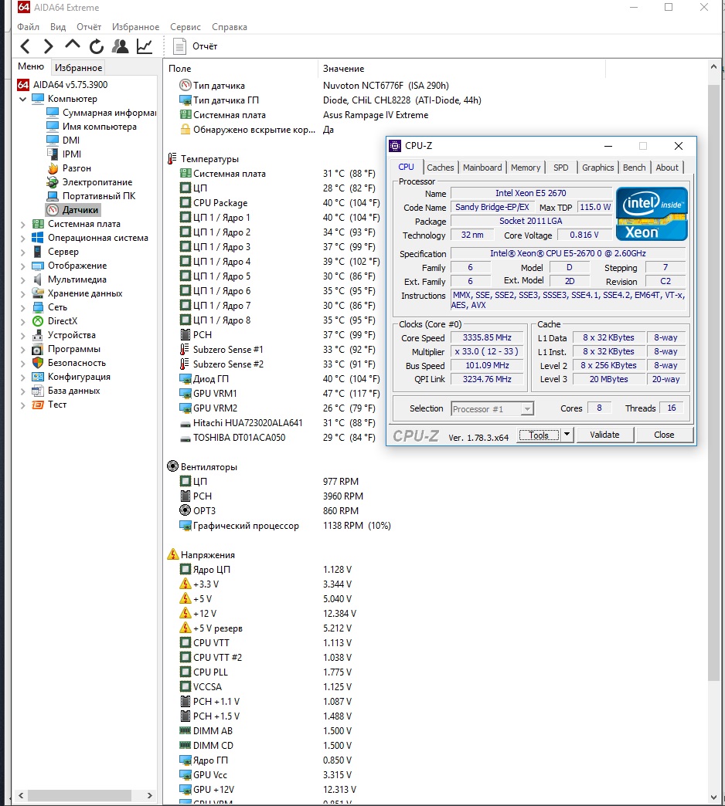
Task: Switch to CPU-Z Bench tab
Action: (x=634, y=168)
